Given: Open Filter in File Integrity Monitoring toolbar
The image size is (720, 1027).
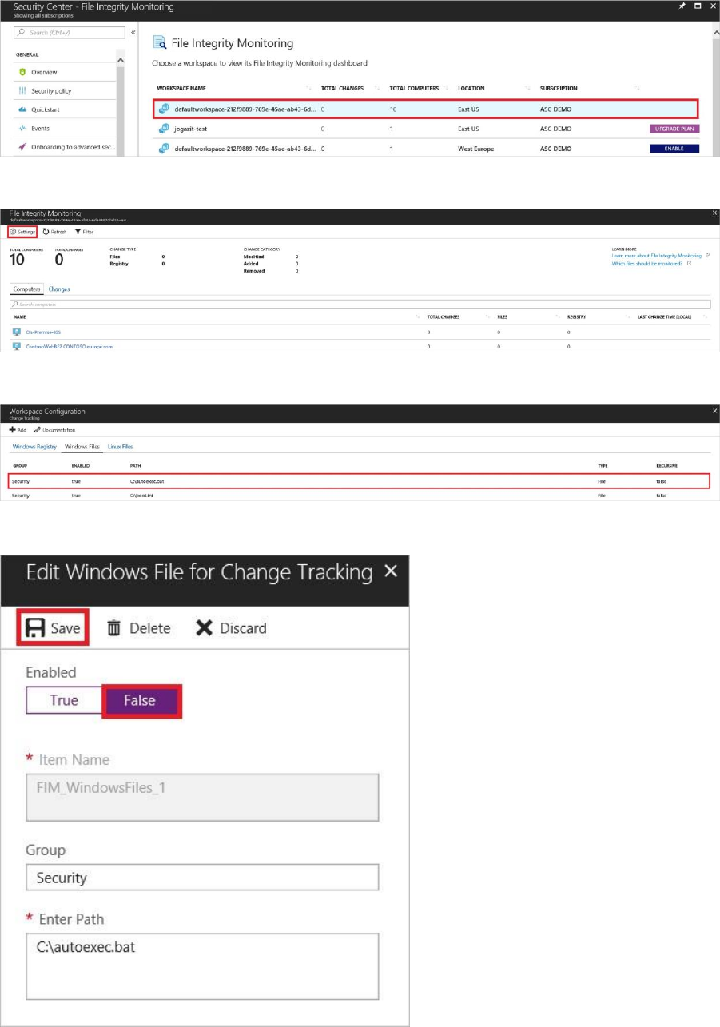Looking at the screenshot, I should point(83,231).
